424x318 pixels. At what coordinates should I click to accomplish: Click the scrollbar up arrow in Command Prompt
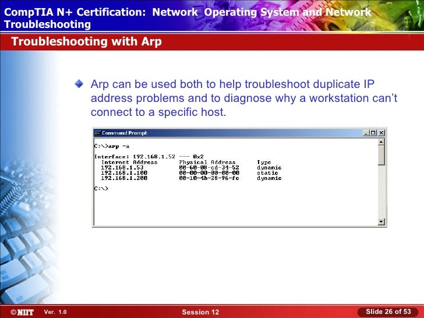[381, 142]
